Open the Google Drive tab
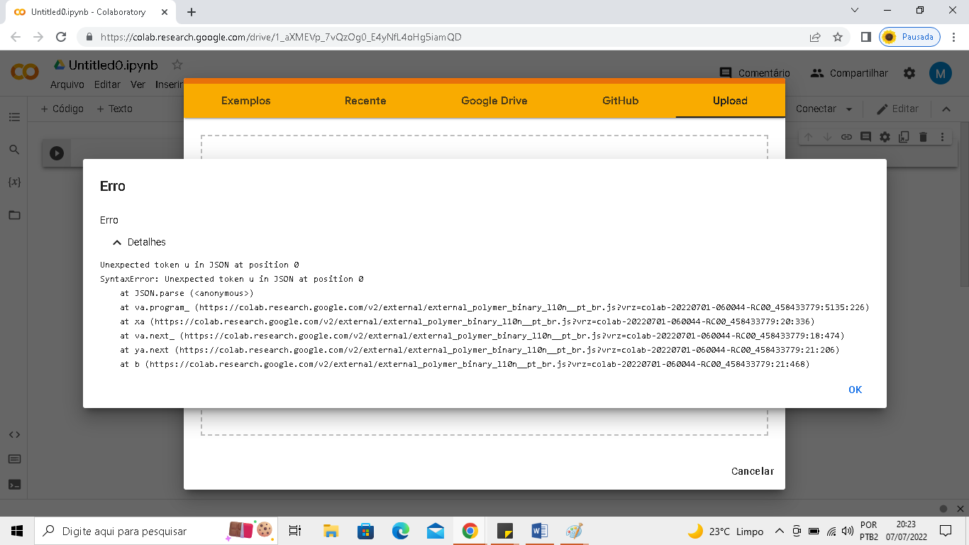 coord(494,101)
